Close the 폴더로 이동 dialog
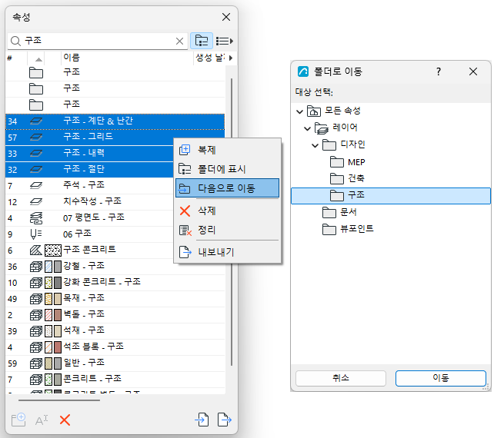This screenshot has height=438, width=494. click(x=473, y=71)
